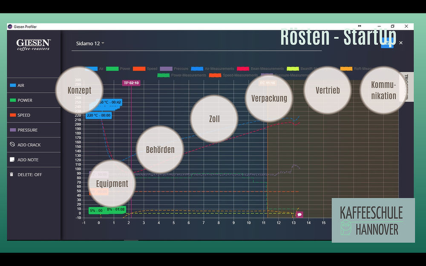The width and height of the screenshot is (426, 266).
Task: Click the Add Crack prohibition icon
Action: (x=12, y=145)
